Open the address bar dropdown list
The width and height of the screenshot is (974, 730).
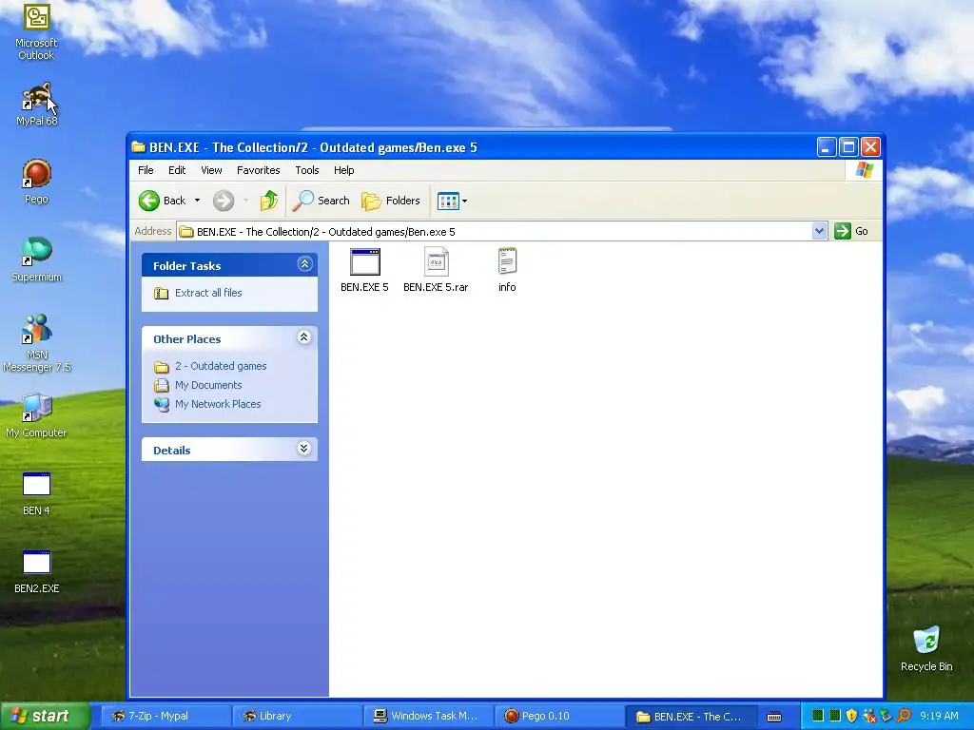(819, 231)
